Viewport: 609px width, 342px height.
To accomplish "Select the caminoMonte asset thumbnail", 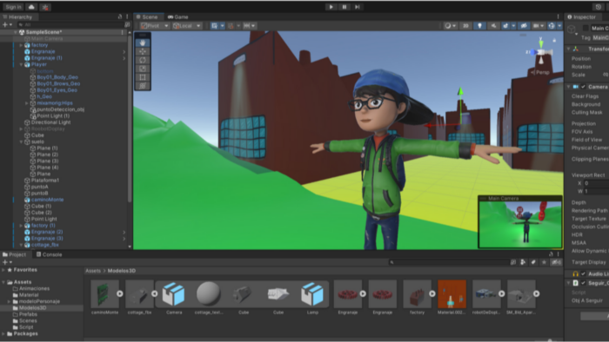I will click(104, 294).
